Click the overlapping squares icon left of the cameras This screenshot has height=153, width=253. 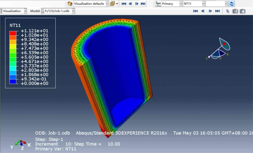point(227,11)
